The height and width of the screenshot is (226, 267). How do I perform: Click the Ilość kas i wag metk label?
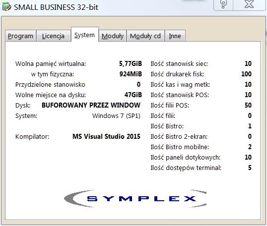(x=180, y=85)
